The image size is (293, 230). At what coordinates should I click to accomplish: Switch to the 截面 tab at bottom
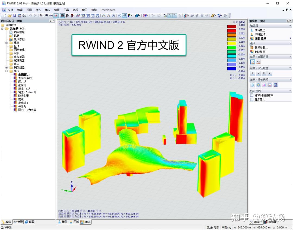(29, 222)
